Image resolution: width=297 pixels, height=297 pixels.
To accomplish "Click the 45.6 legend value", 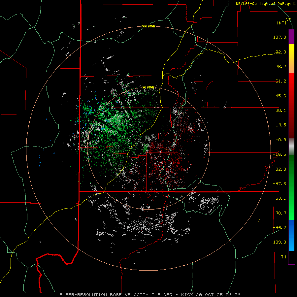I will tap(281, 96).
